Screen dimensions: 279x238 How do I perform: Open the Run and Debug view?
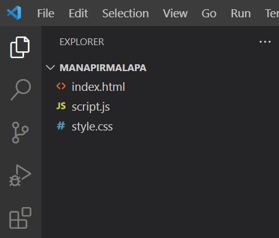tap(20, 176)
